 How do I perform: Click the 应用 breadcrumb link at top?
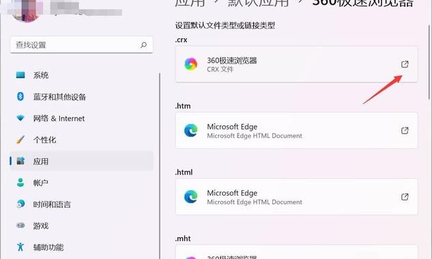190,3
